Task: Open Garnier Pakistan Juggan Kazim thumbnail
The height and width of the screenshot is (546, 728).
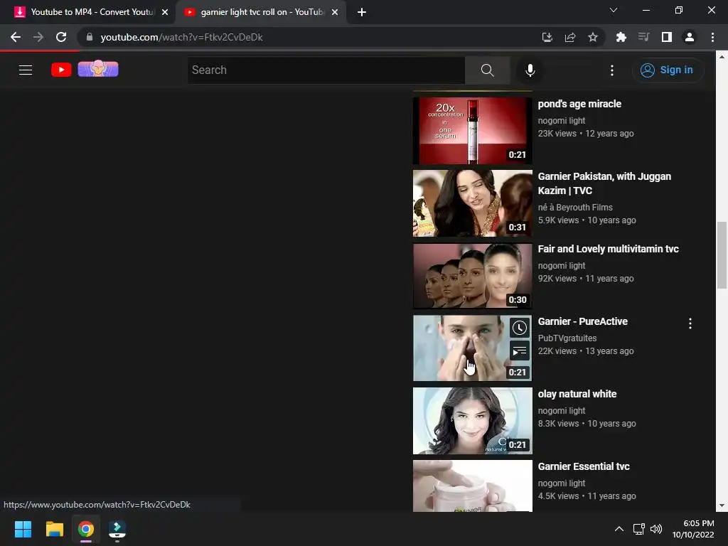Action: pos(473,203)
